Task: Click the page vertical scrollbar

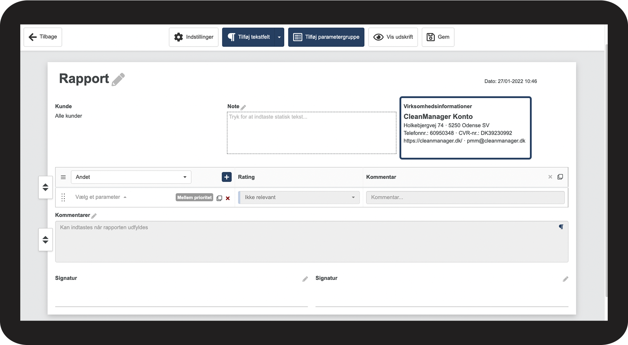Action: tap(606, 171)
